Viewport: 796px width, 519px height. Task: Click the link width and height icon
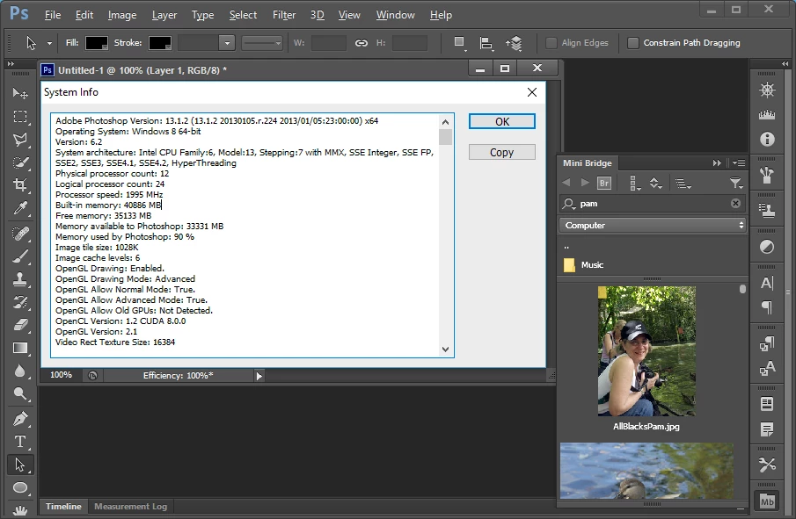(361, 43)
